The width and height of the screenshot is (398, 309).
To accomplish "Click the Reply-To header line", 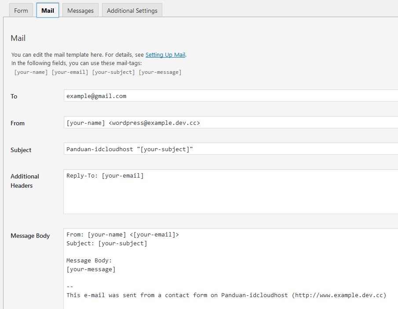I will tap(105, 175).
